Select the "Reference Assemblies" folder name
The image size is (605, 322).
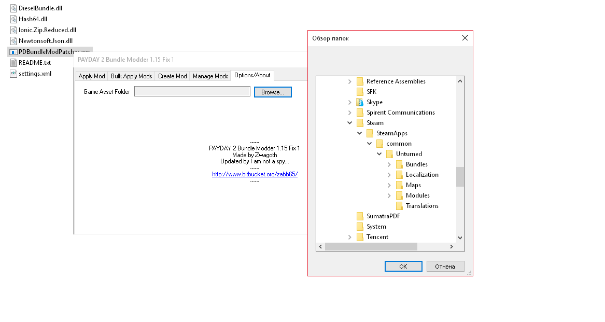(x=396, y=81)
